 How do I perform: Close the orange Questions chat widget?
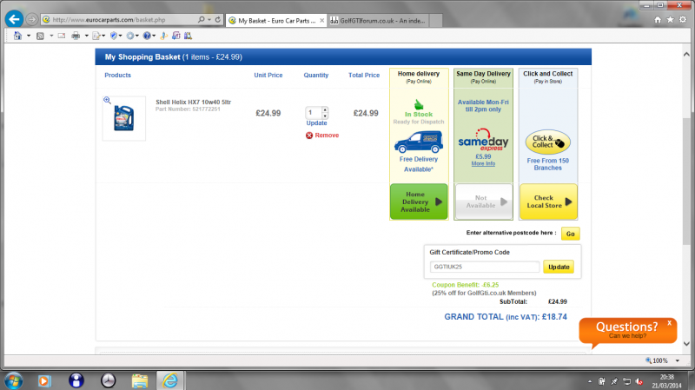click(x=669, y=322)
